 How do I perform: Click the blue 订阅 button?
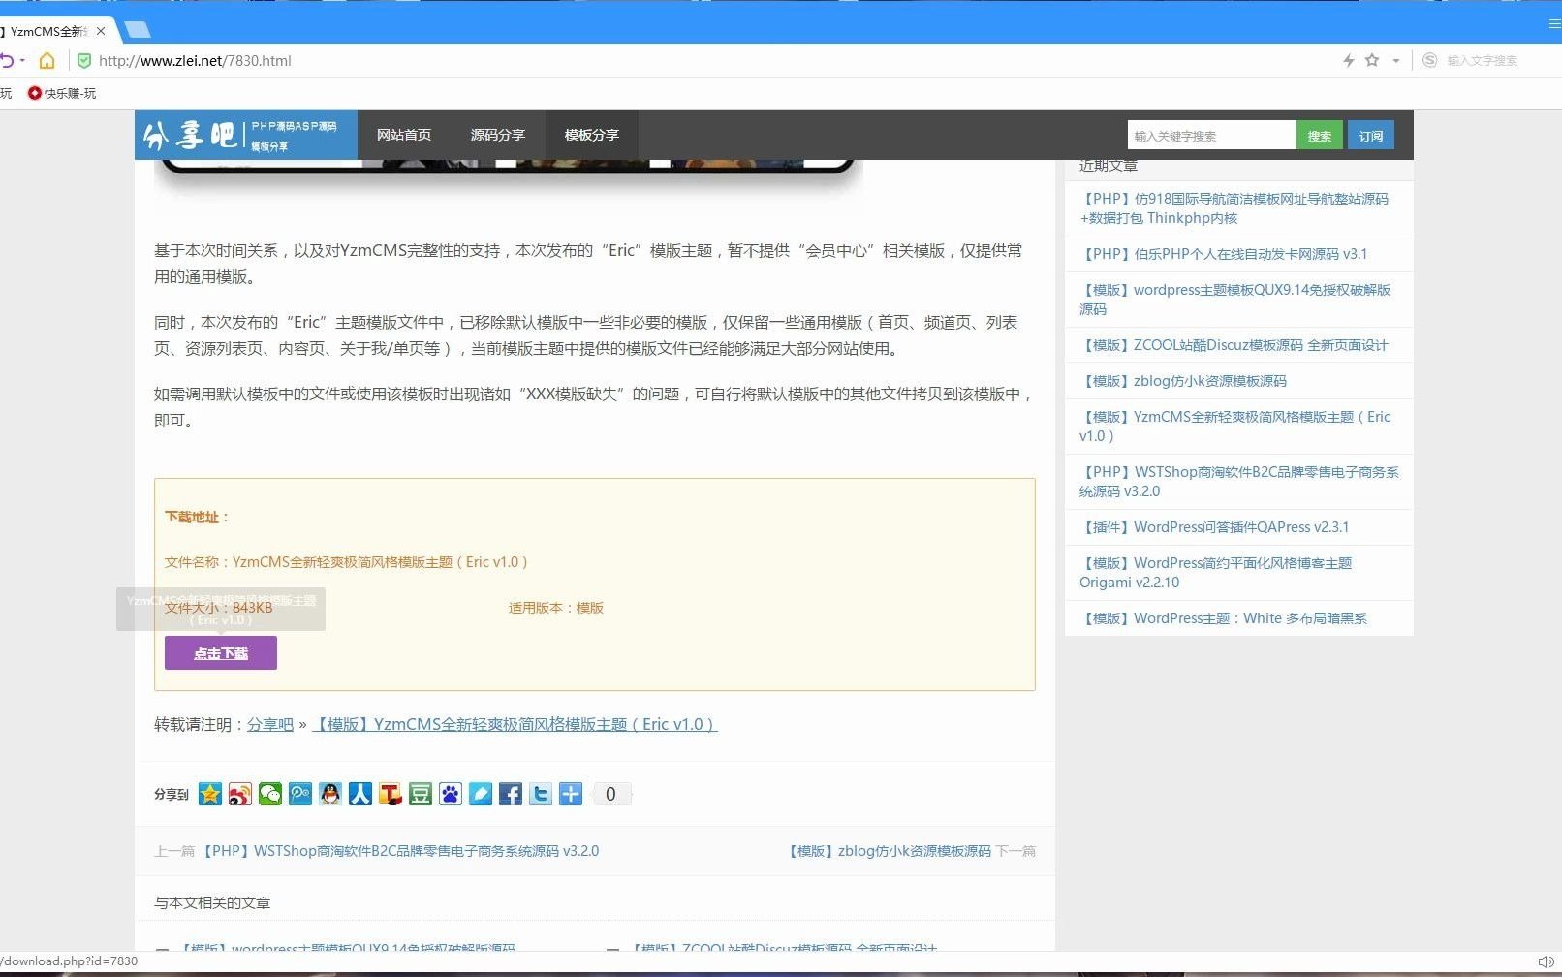(1371, 136)
